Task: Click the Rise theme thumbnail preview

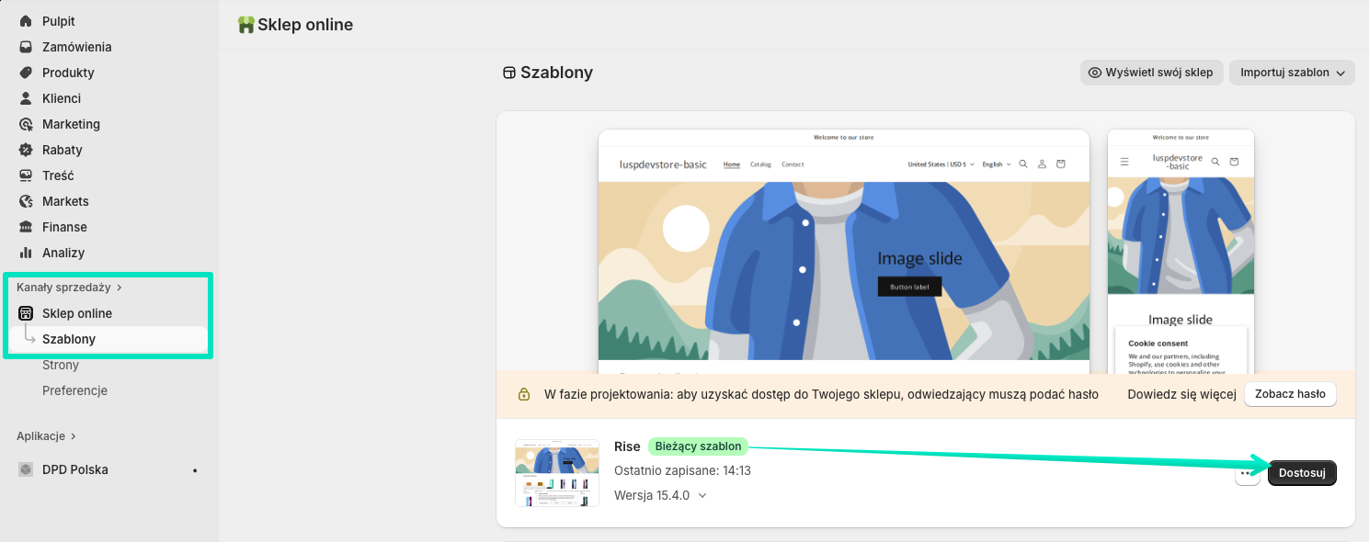Action: click(x=557, y=472)
